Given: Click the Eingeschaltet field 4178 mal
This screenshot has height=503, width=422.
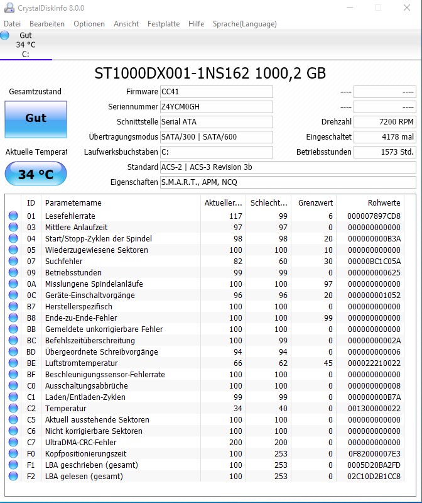Looking at the screenshot, I should pyautogui.click(x=385, y=137).
